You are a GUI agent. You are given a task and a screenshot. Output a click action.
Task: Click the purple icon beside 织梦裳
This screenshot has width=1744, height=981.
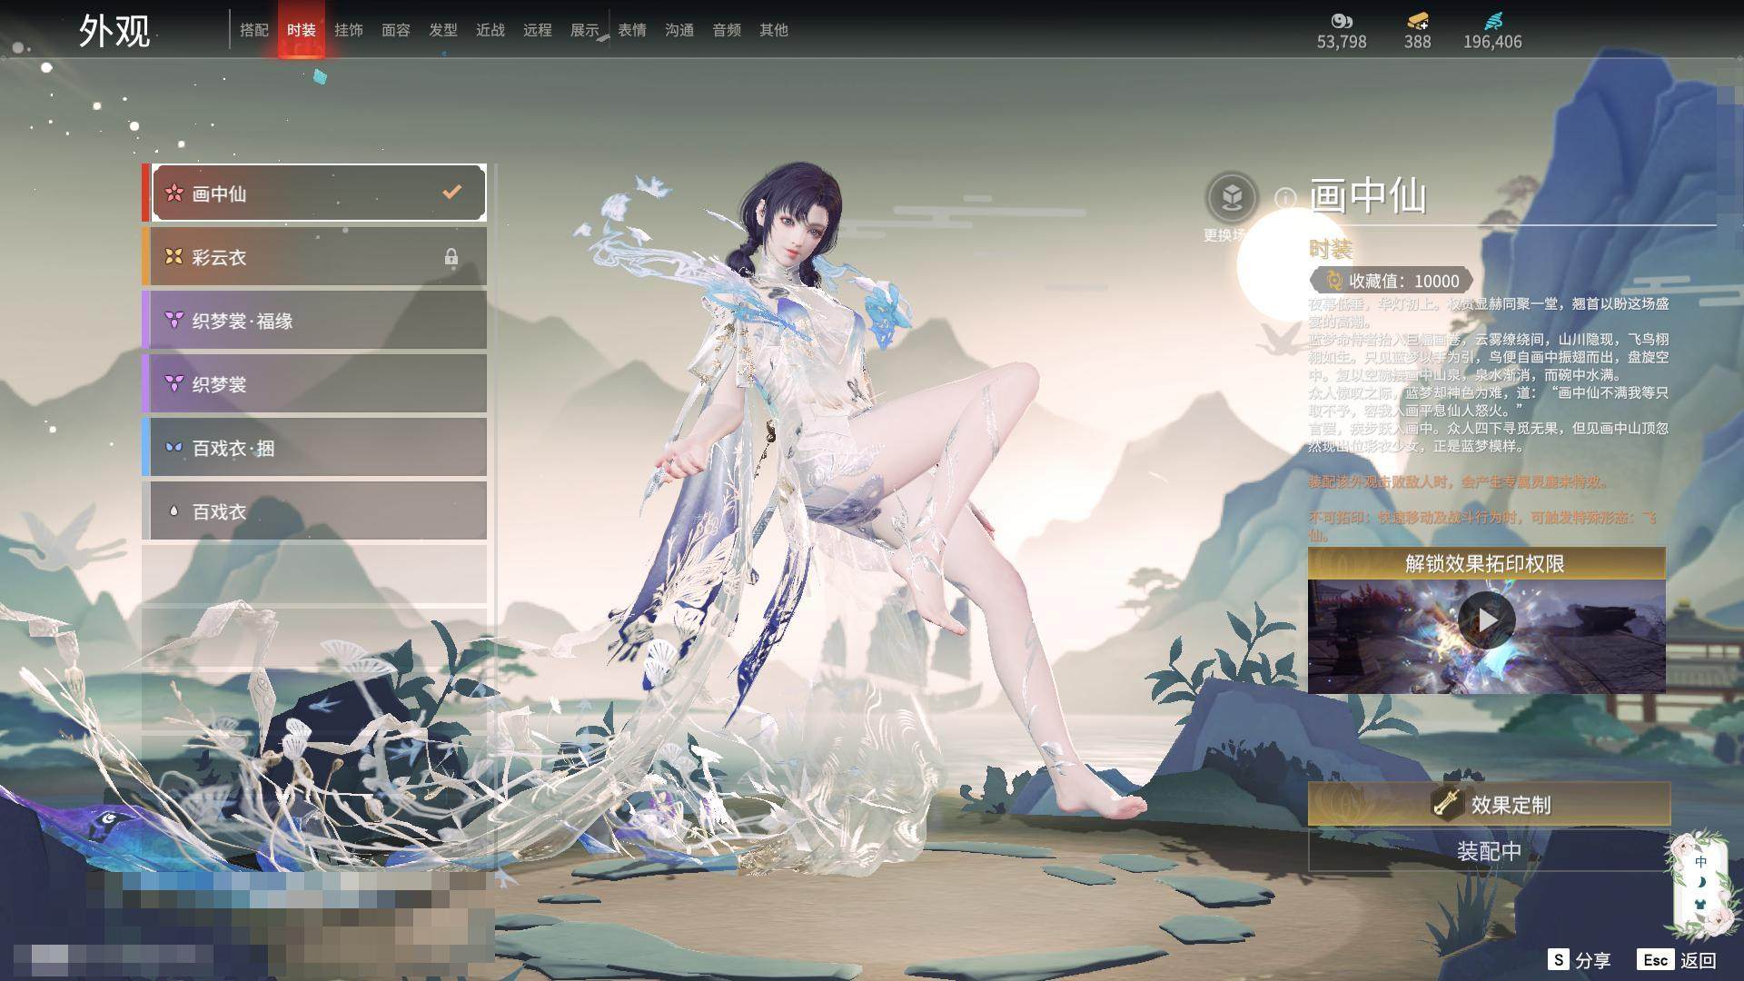coord(173,383)
